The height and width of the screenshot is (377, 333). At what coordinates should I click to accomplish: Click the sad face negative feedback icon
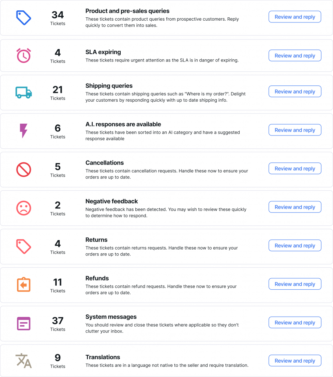click(24, 208)
